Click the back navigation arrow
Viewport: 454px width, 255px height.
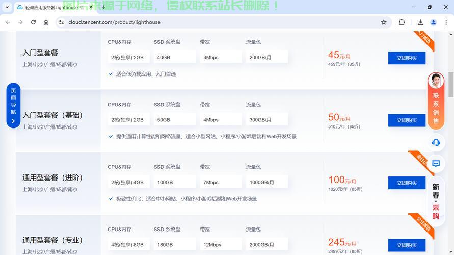coord(8,22)
